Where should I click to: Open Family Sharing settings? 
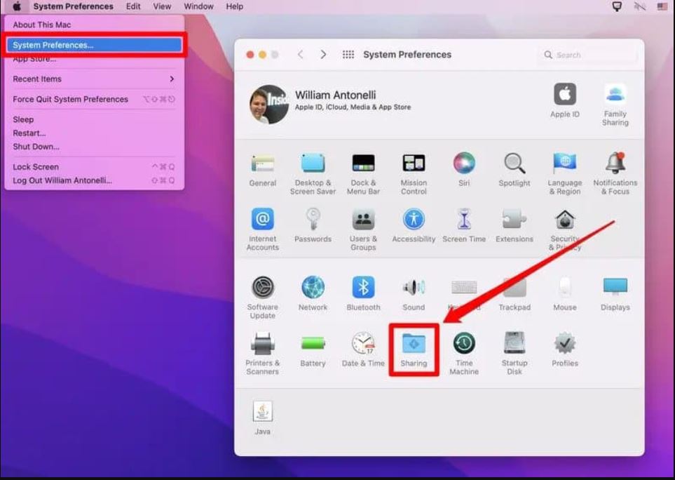click(x=615, y=105)
